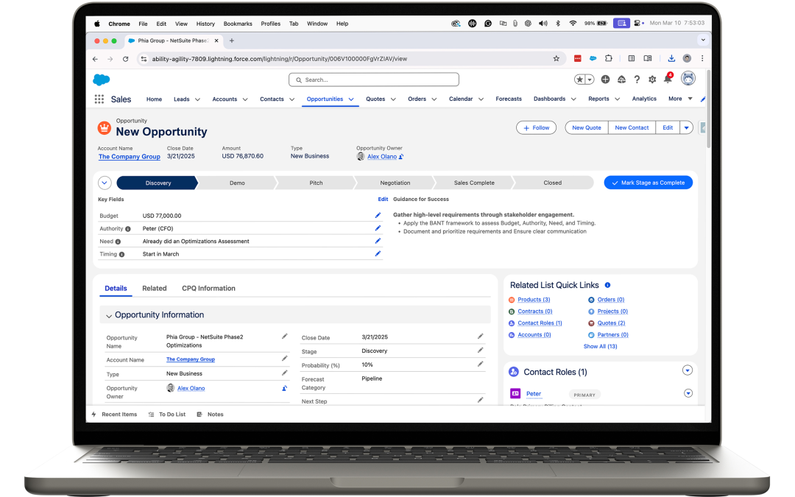This screenshot has height=497, width=795.
Task: Open the App Launcher grid icon
Action: click(99, 99)
